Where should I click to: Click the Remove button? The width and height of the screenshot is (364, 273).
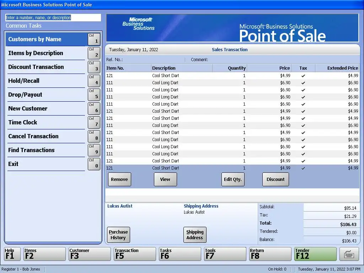pyautogui.click(x=119, y=179)
